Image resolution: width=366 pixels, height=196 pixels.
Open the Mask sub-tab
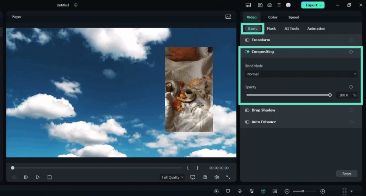click(271, 28)
